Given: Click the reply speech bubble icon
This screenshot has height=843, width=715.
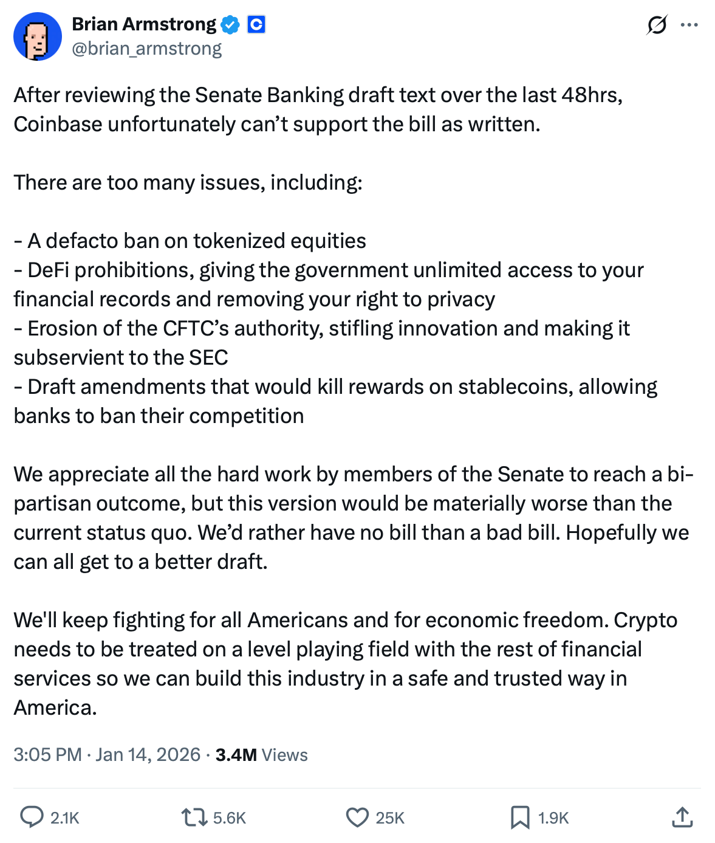Looking at the screenshot, I should pos(32,817).
